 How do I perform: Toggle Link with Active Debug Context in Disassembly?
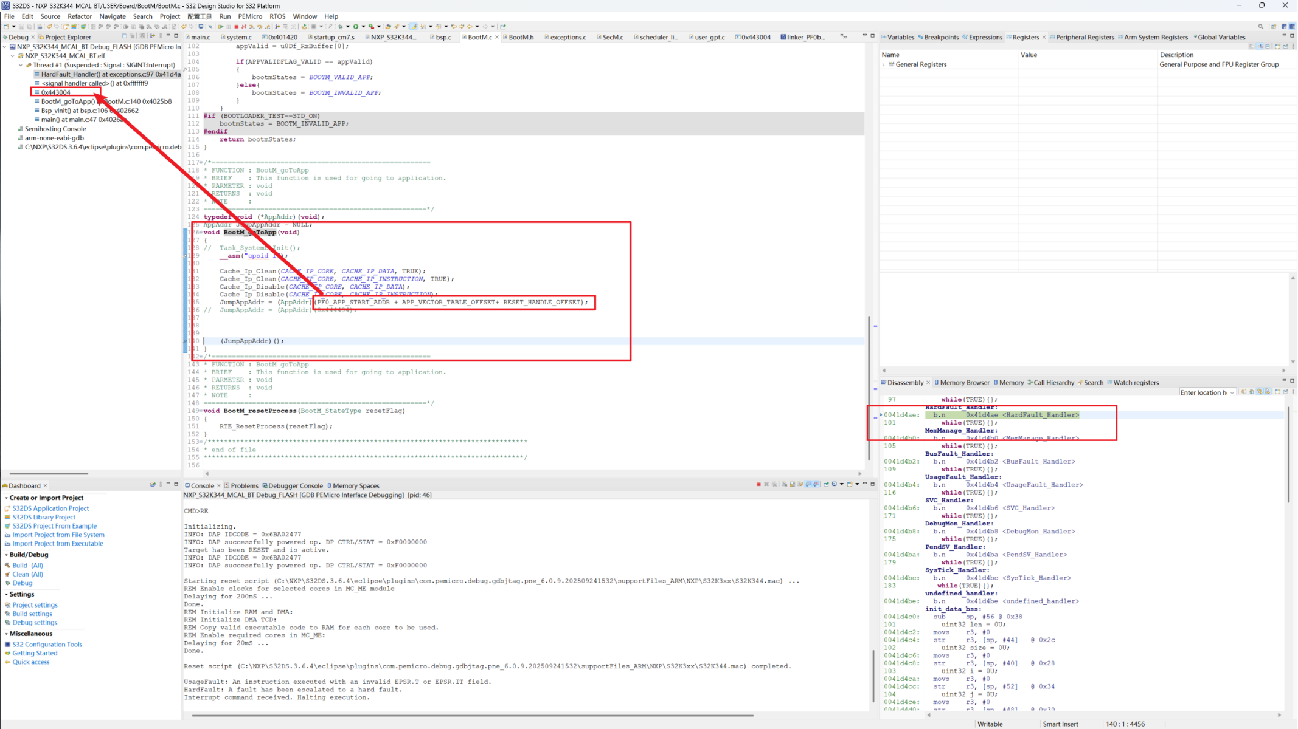click(x=1260, y=392)
